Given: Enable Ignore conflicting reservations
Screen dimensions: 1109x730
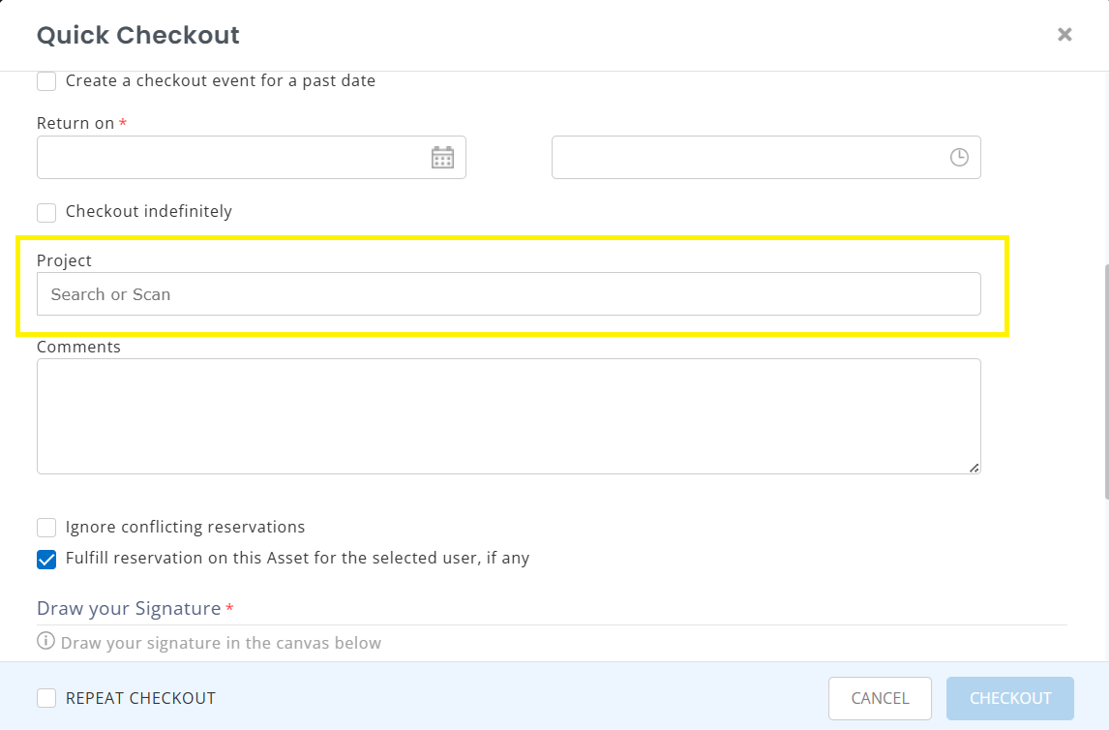Looking at the screenshot, I should [x=46, y=528].
